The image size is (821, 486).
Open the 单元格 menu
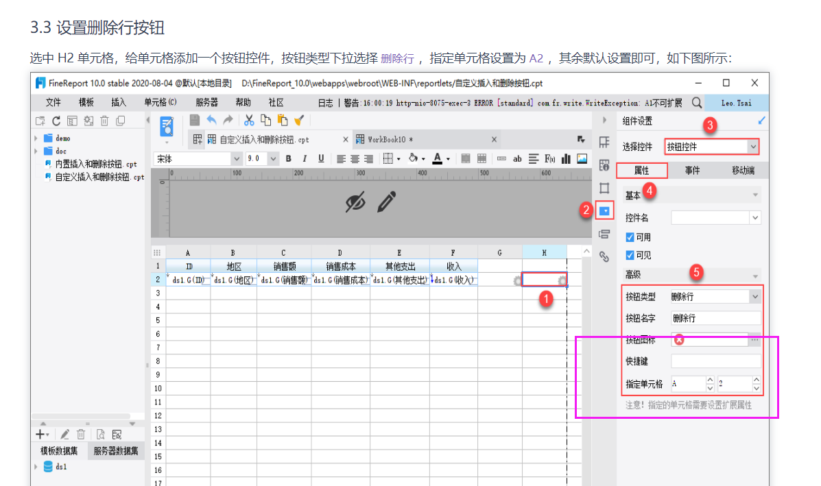pos(160,102)
